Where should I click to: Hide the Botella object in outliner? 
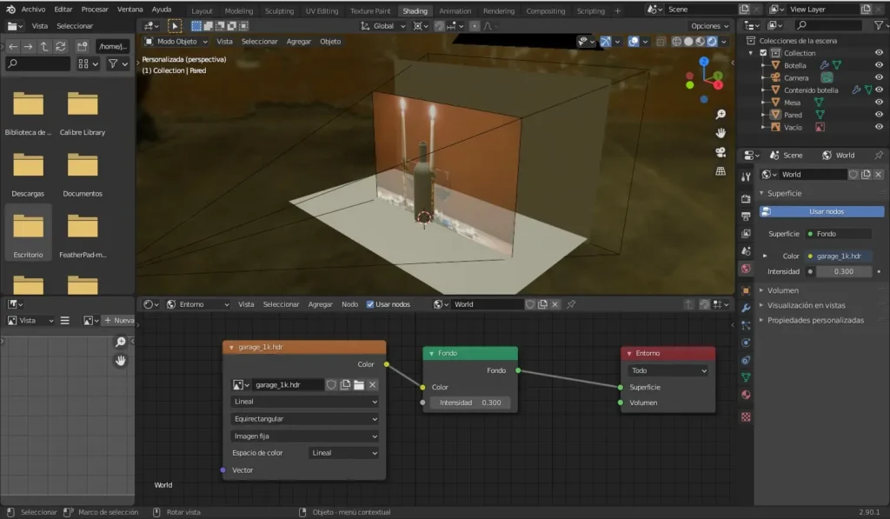[x=879, y=65]
